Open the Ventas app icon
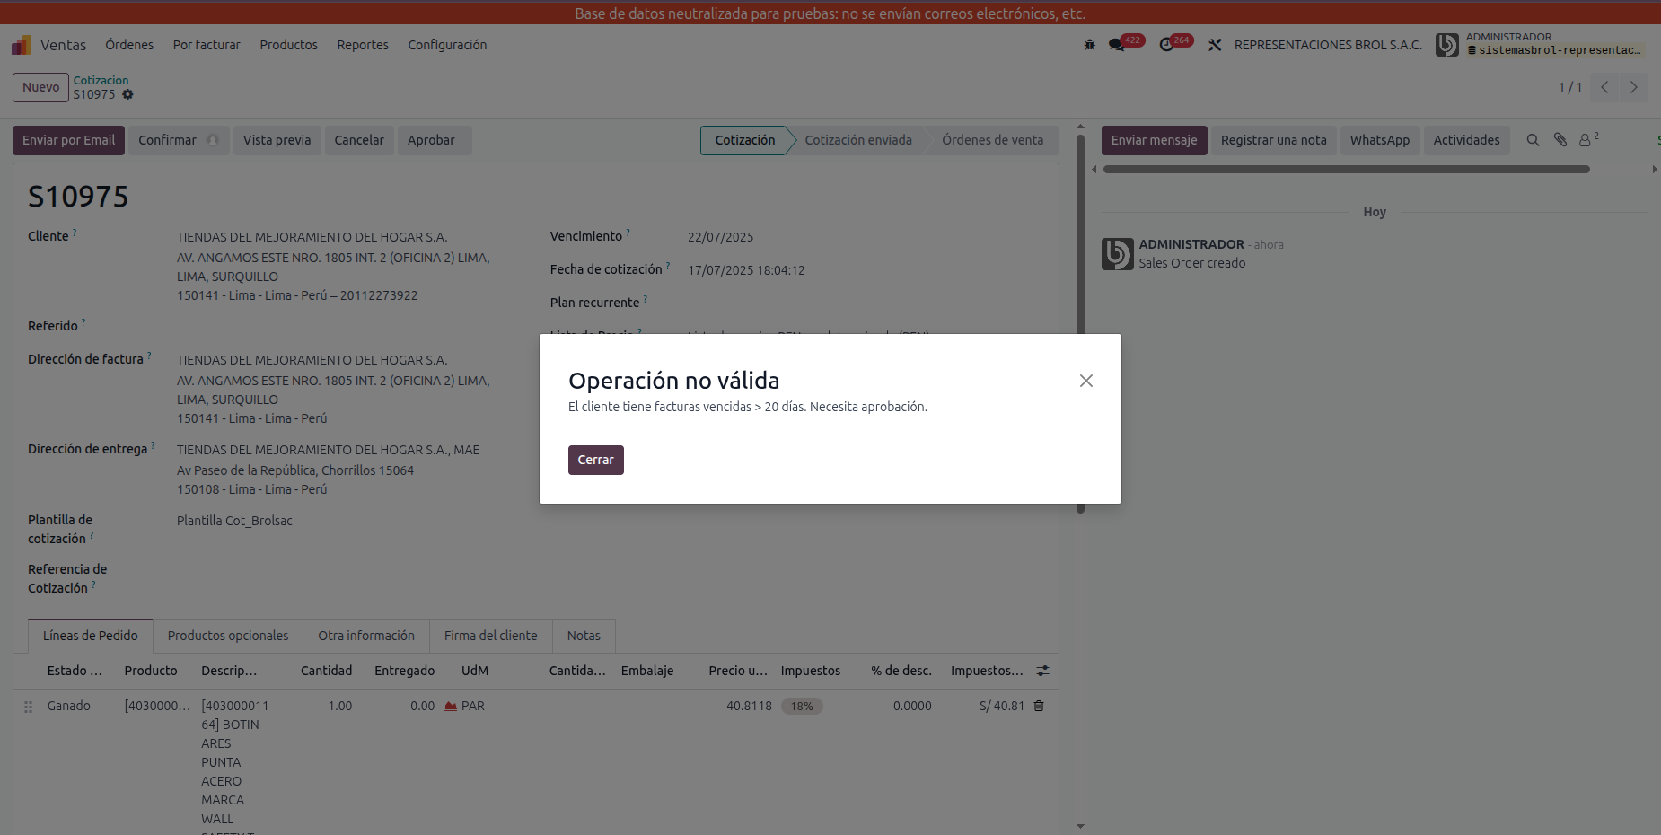This screenshot has height=835, width=1661. coord(22,45)
